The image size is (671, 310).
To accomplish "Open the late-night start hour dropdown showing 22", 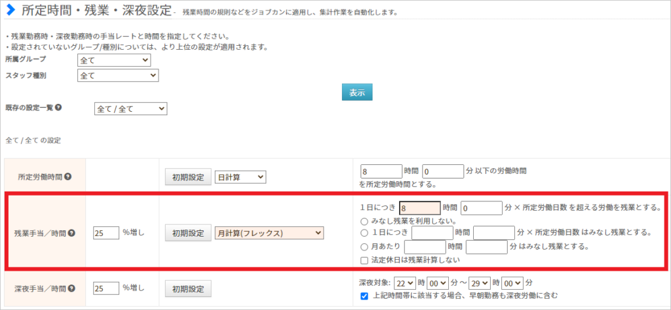I will (405, 283).
